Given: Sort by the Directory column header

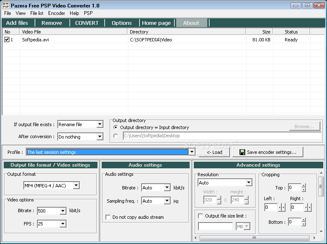Looking at the screenshot, I should point(187,32).
